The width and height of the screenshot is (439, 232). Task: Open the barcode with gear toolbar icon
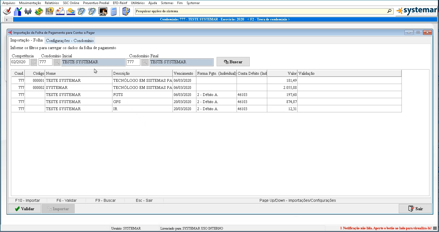click(50, 11)
